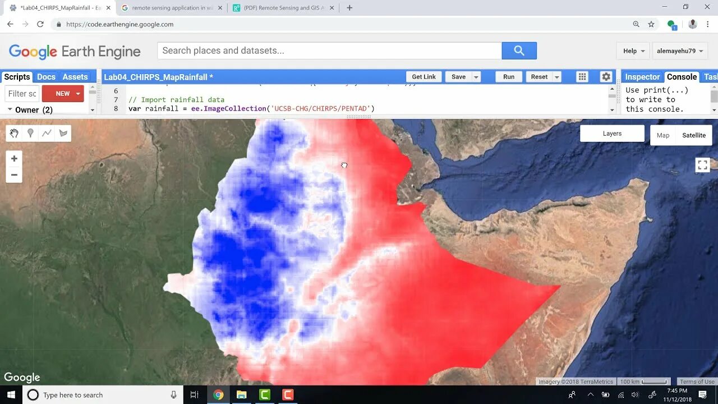This screenshot has width=718, height=404.
Task: Open Windows notification center
Action: 702,395
